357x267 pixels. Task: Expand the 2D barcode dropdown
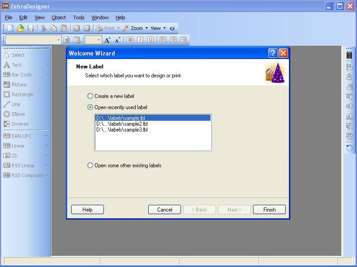(47, 156)
